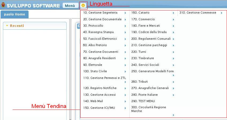Expand 300. Circolarità Regione Marche arrow
The image size is (227, 120).
click(173, 115)
